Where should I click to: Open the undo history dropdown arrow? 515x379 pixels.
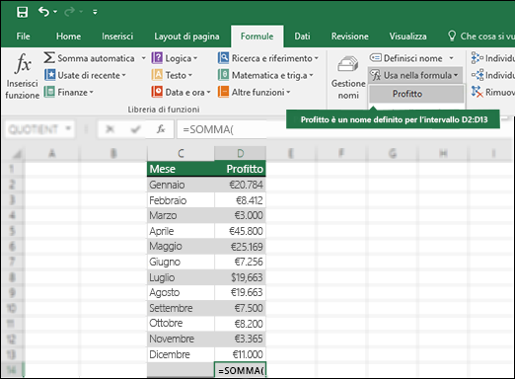coord(55,12)
